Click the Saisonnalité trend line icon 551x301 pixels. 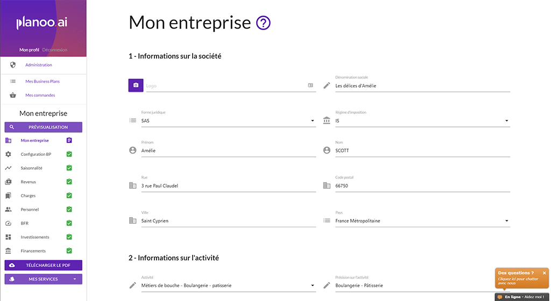pyautogui.click(x=9, y=168)
